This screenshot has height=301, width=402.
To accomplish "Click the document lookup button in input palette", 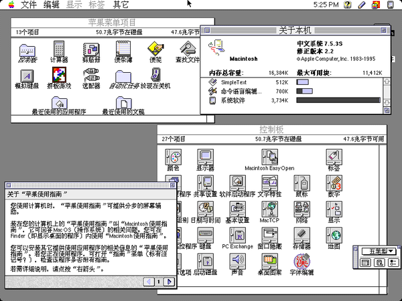I will click(x=379, y=263).
